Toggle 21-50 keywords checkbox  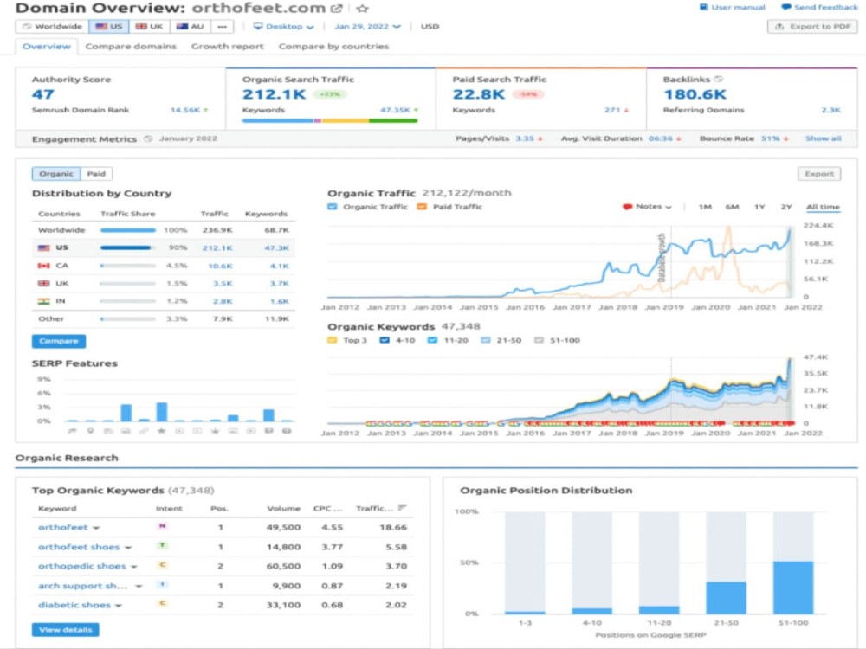coord(485,340)
